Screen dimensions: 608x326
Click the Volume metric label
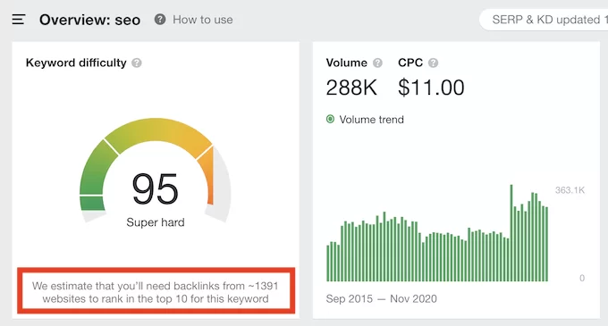(347, 63)
